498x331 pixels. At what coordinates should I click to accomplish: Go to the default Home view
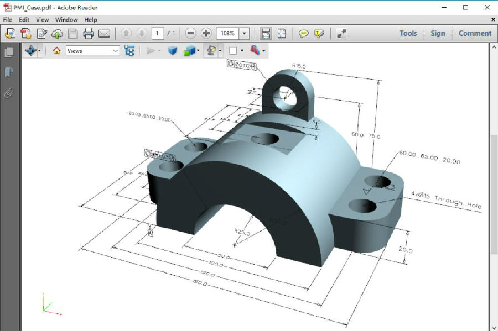[56, 51]
